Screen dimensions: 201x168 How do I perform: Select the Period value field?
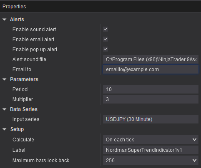pos(151,89)
